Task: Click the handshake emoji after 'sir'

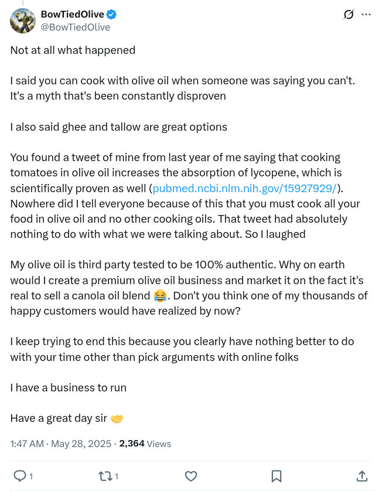Action: pos(117,418)
